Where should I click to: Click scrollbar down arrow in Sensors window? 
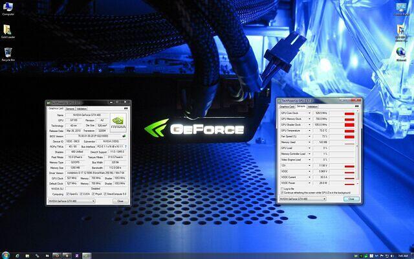pos(358,184)
